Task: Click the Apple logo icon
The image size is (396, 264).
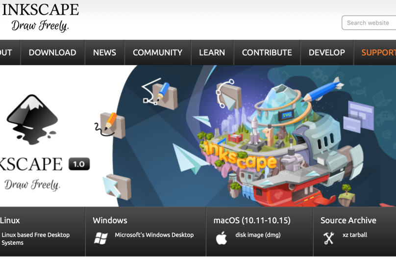Action: pyautogui.click(x=222, y=238)
